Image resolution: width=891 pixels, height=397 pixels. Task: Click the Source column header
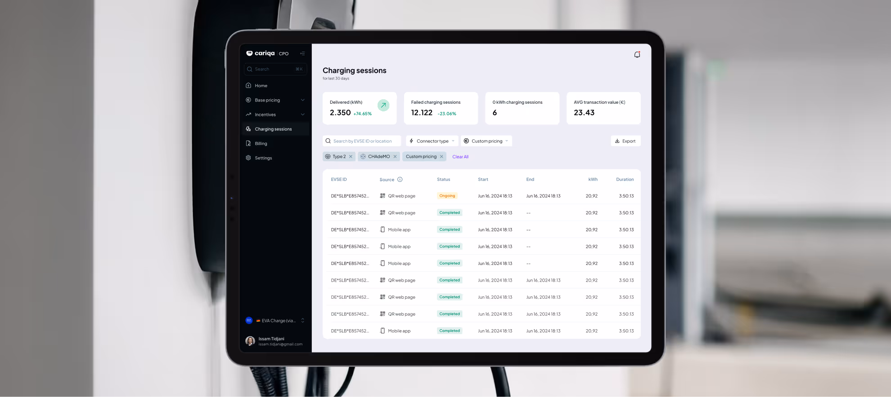click(387, 180)
